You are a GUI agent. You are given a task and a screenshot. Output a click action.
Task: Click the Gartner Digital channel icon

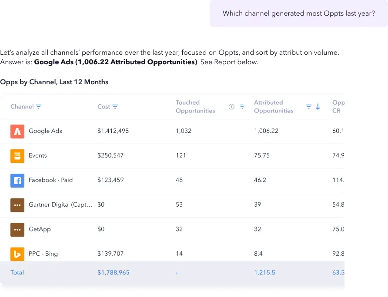tap(17, 205)
